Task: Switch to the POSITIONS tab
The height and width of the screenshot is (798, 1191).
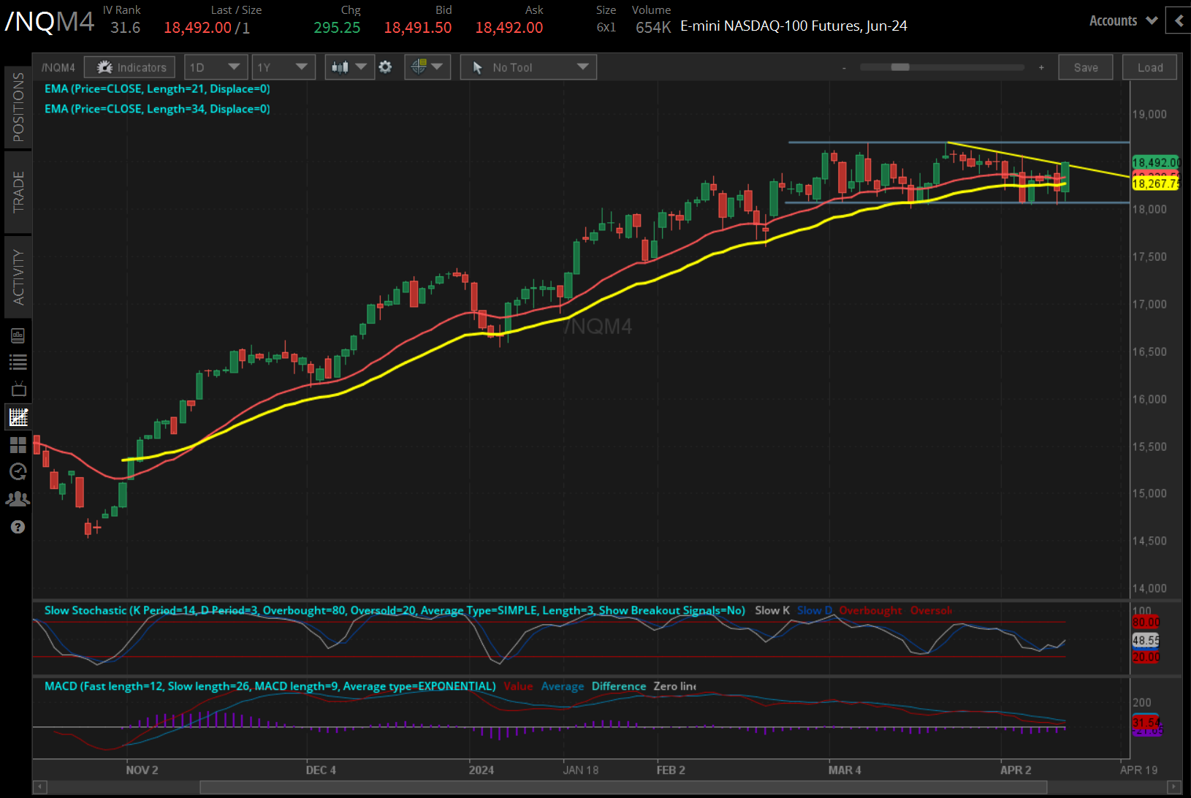Action: tap(18, 107)
